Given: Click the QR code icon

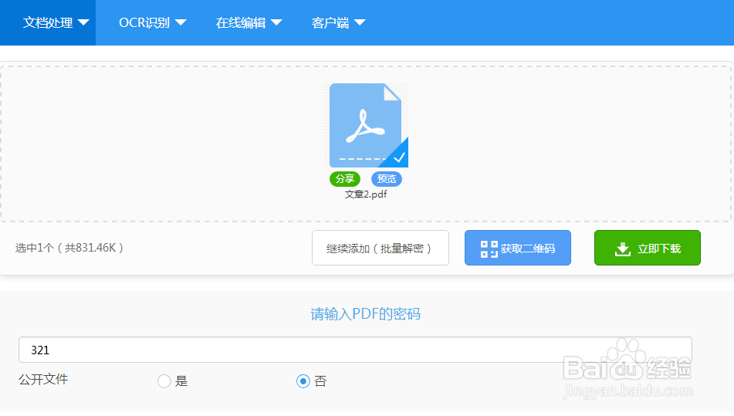Looking at the screenshot, I should coord(489,249).
